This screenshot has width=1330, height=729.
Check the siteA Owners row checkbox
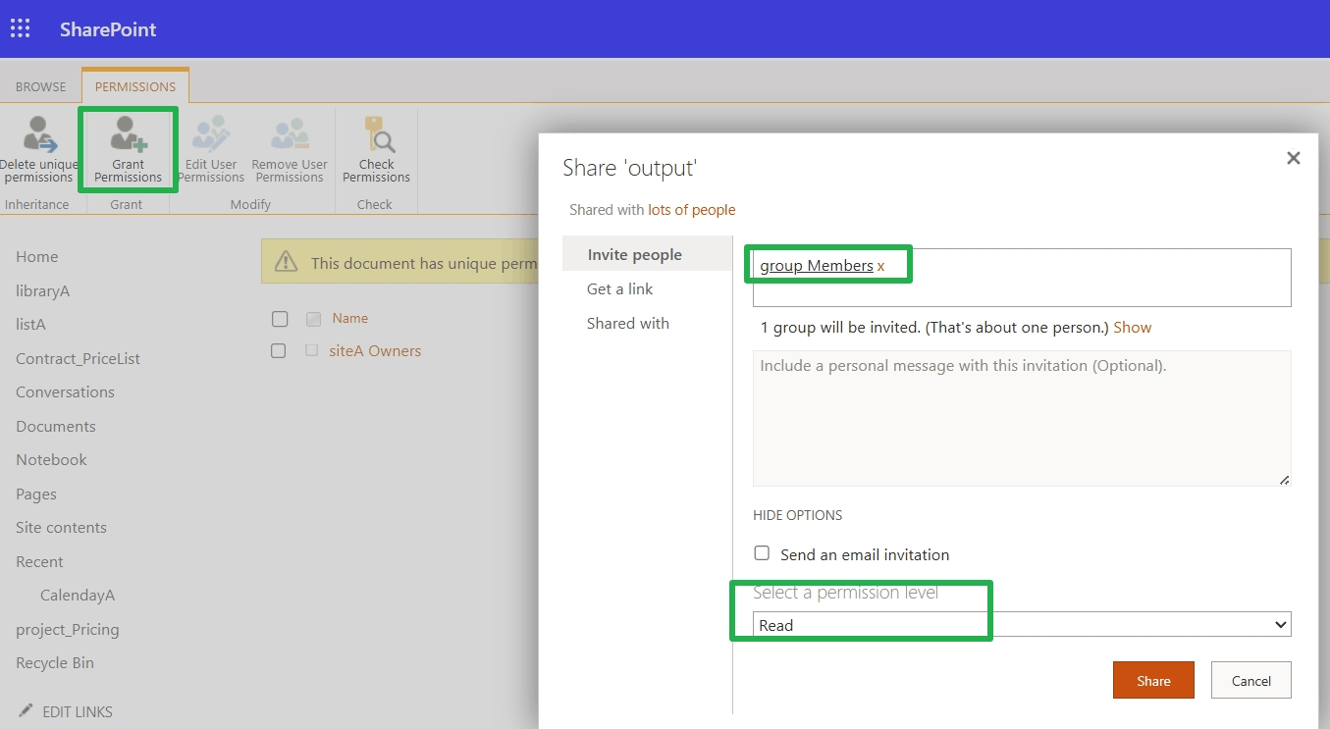tap(278, 350)
